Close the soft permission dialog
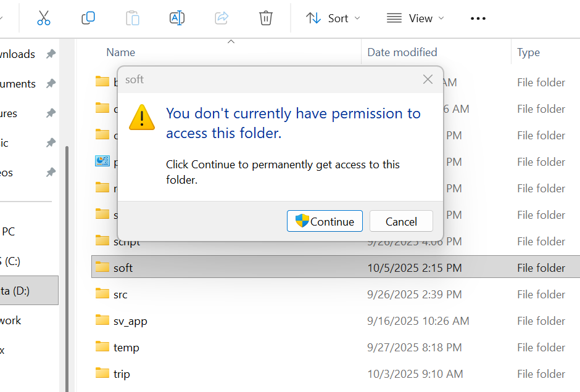 pyautogui.click(x=428, y=80)
